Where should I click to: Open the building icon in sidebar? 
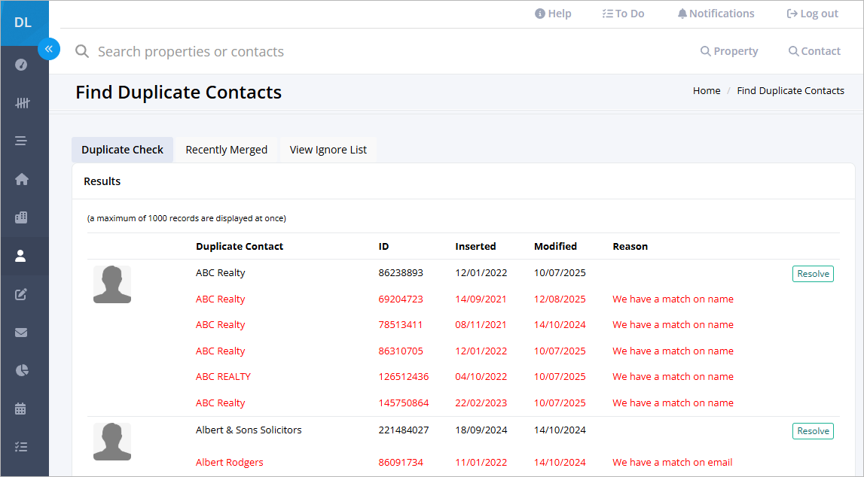click(x=21, y=217)
